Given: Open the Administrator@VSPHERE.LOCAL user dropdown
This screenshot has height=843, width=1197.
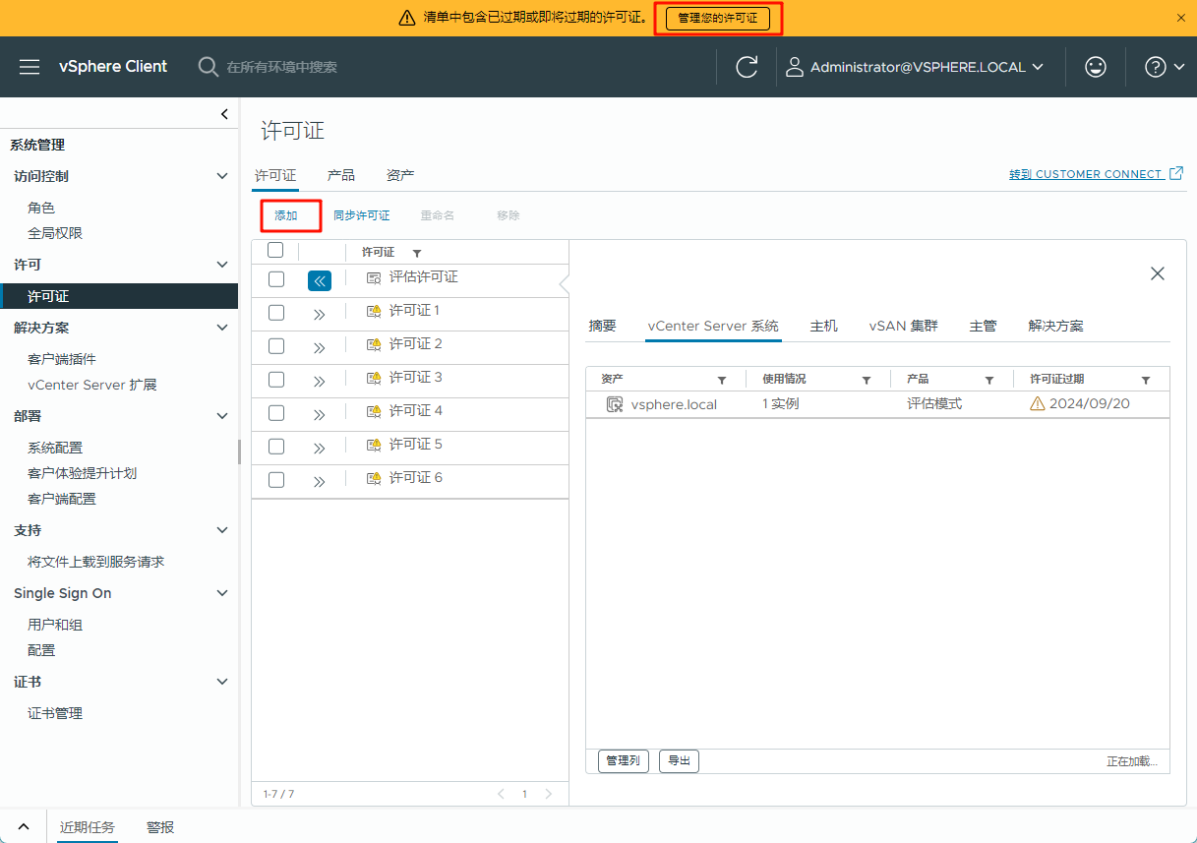Looking at the screenshot, I should pos(927,67).
